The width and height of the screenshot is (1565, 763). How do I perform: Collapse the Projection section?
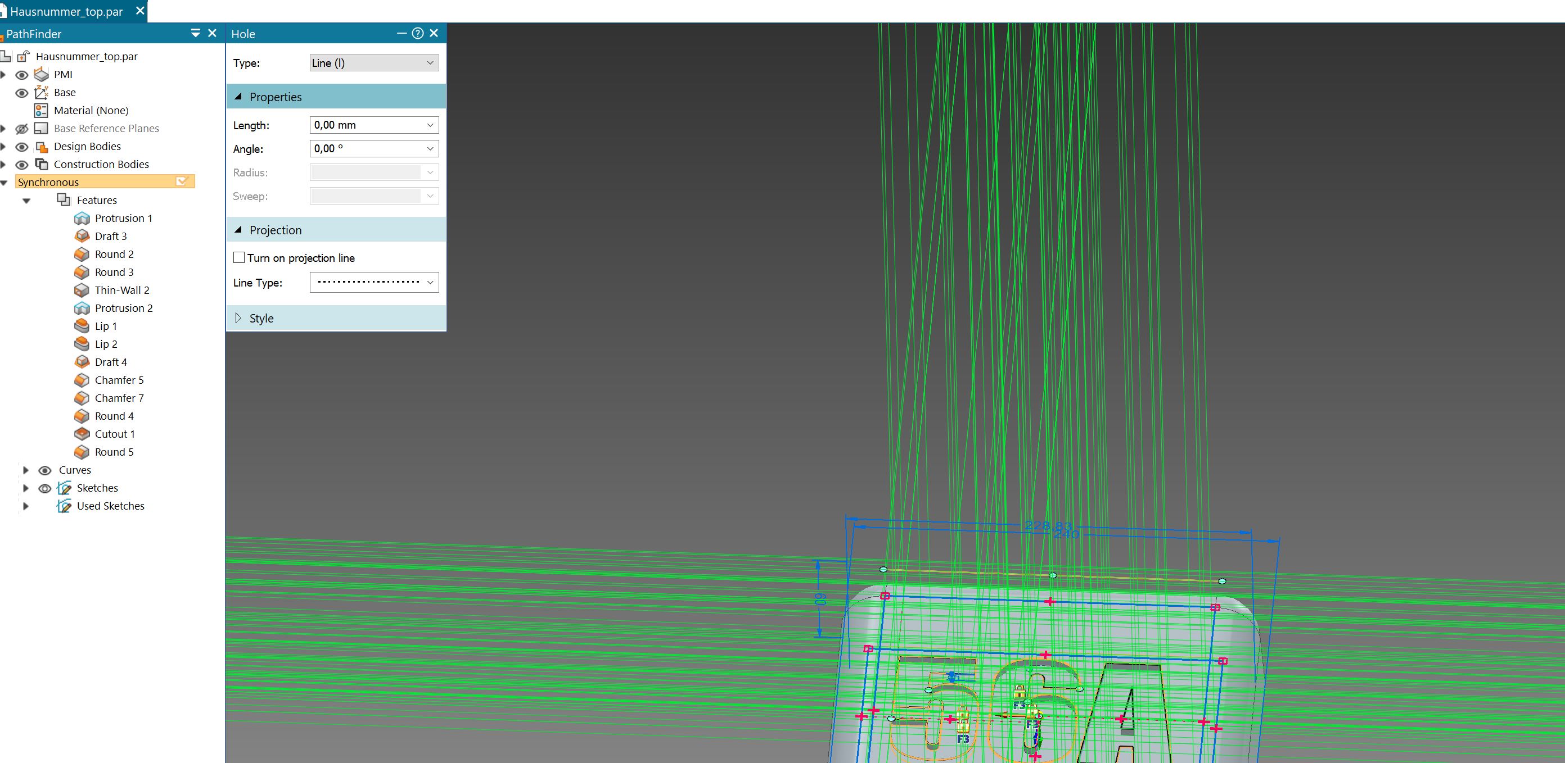click(238, 229)
